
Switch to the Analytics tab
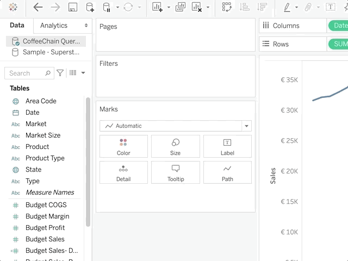tap(54, 26)
